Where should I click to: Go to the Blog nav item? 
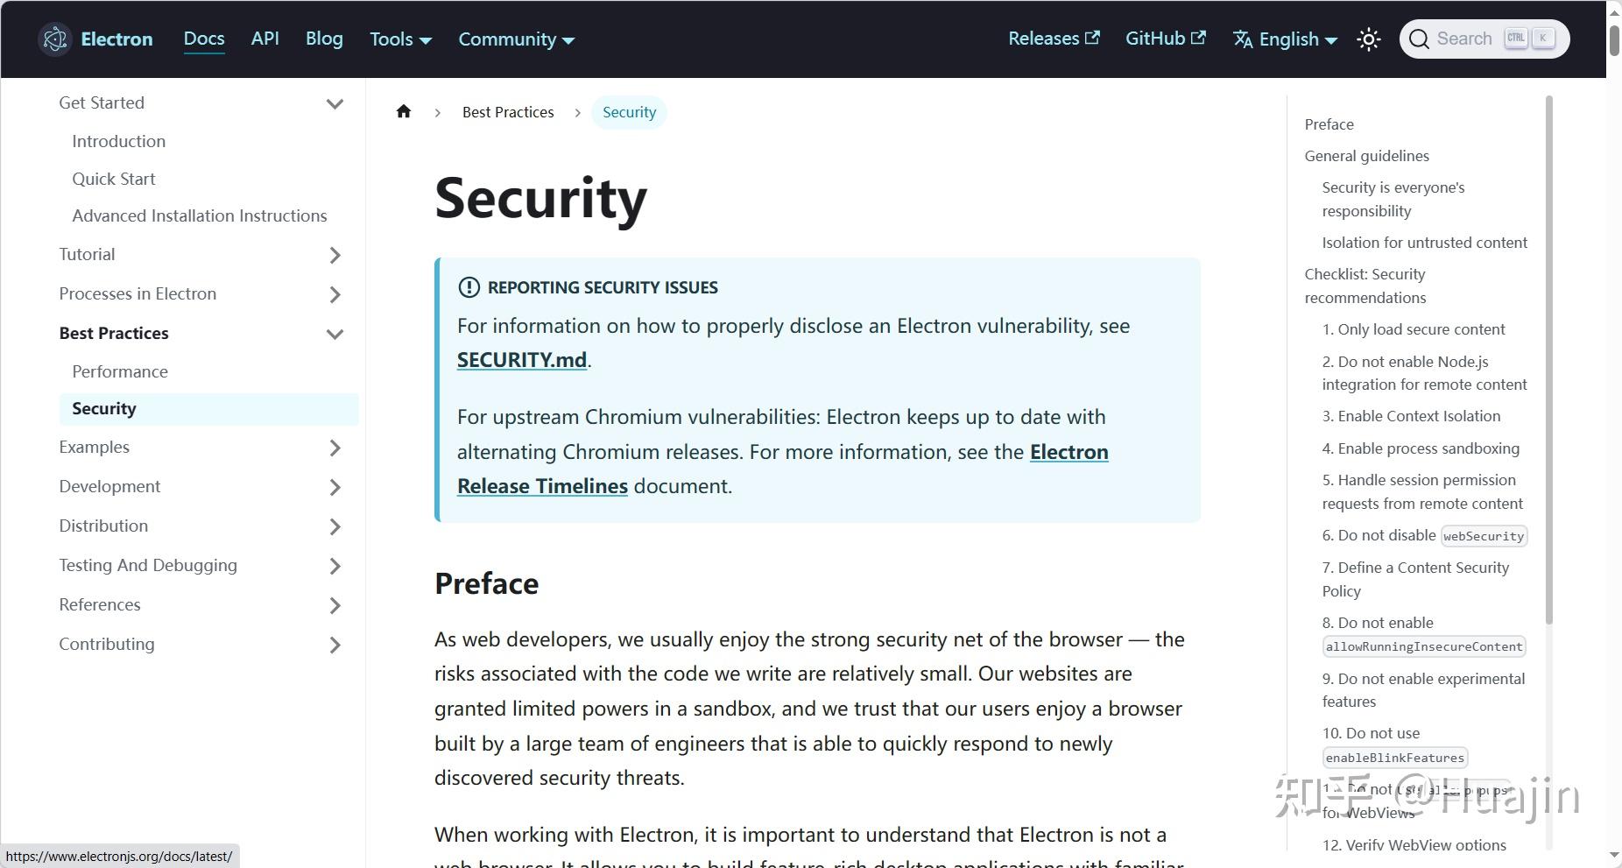[324, 39]
